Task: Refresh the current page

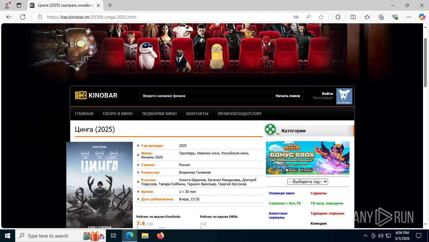Action: tap(23, 17)
